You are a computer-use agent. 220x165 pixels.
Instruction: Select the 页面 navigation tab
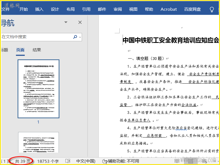coord(20,50)
